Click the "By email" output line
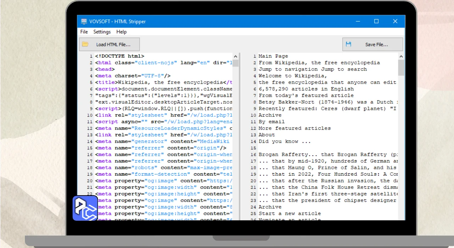 (x=271, y=122)
